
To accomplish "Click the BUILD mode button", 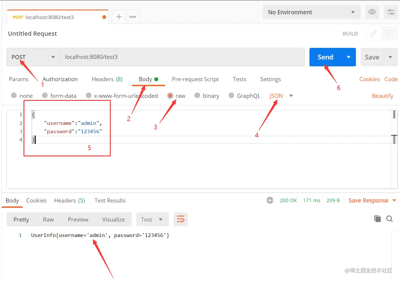I will pyautogui.click(x=350, y=34).
